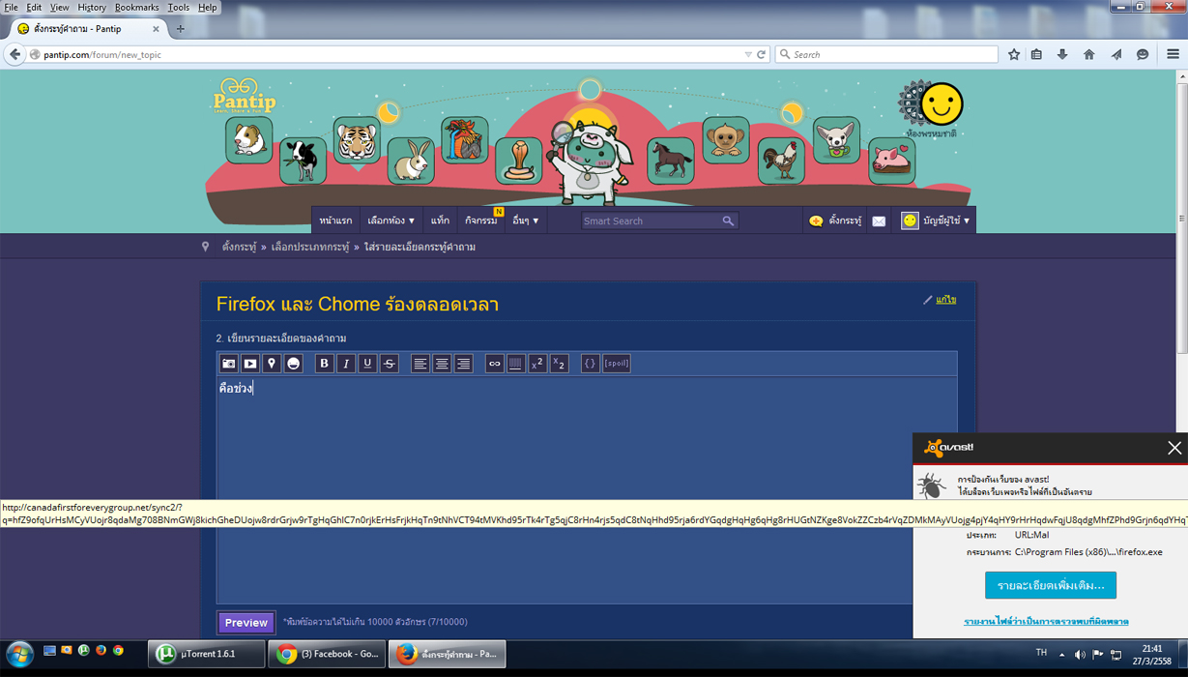Expand the เลือกห้อง dropdown
Image resolution: width=1188 pixels, height=677 pixels.
pyautogui.click(x=391, y=221)
